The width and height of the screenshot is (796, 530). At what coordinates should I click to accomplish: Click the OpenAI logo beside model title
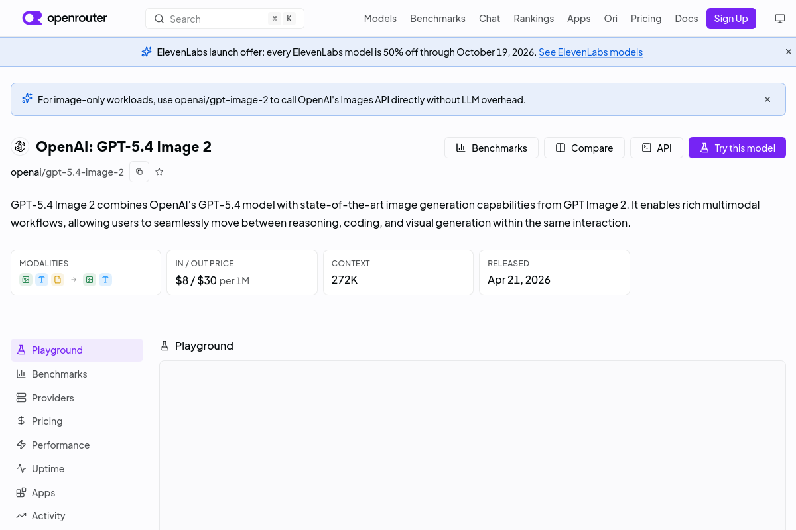click(x=20, y=146)
